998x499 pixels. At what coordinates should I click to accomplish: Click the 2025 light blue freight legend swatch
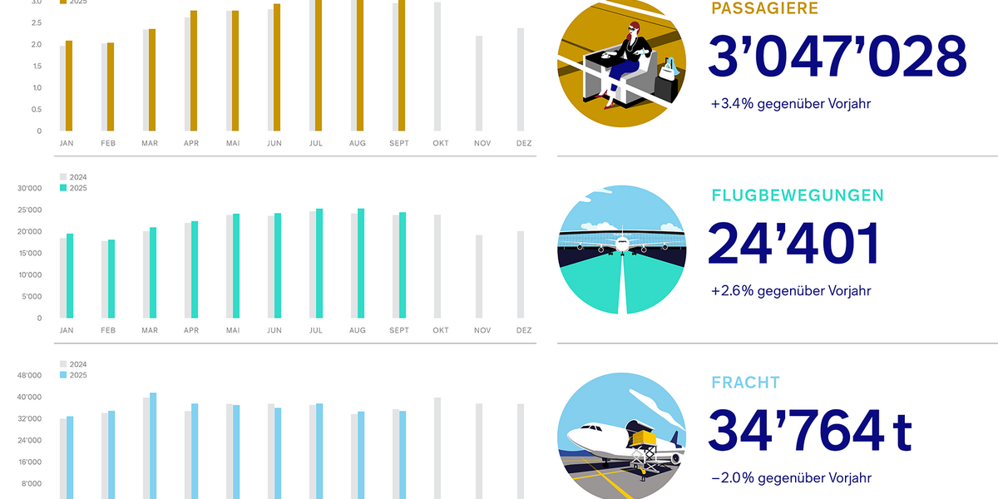pos(62,375)
